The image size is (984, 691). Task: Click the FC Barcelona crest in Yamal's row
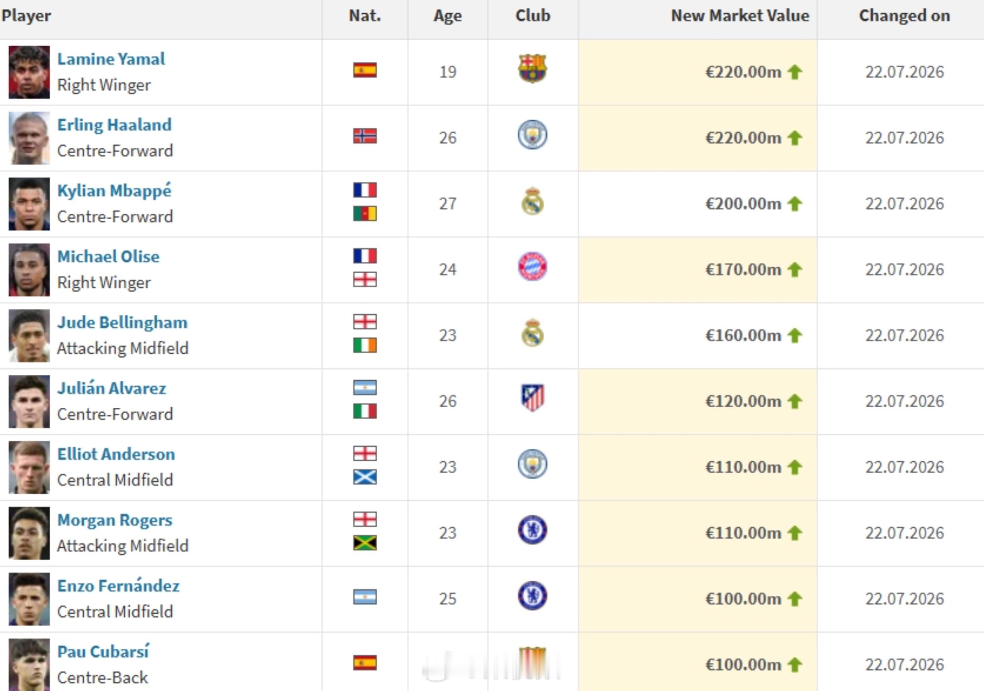pos(532,69)
